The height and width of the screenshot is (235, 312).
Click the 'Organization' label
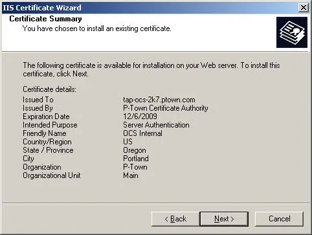coord(42,167)
